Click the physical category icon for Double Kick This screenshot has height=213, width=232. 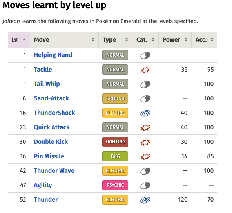click(x=145, y=142)
